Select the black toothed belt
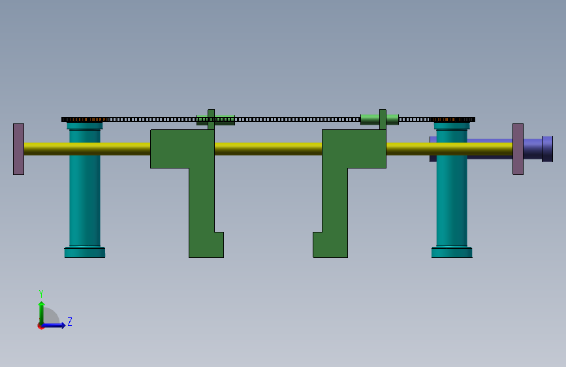The image size is (566, 367). [x=268, y=120]
